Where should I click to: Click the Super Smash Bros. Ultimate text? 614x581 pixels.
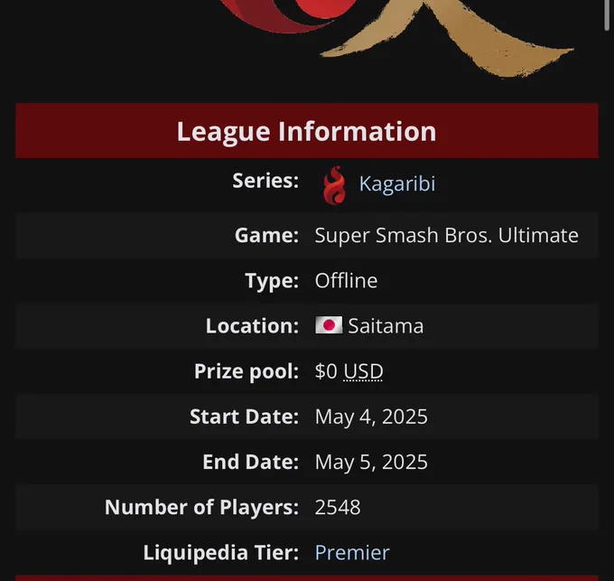(446, 236)
